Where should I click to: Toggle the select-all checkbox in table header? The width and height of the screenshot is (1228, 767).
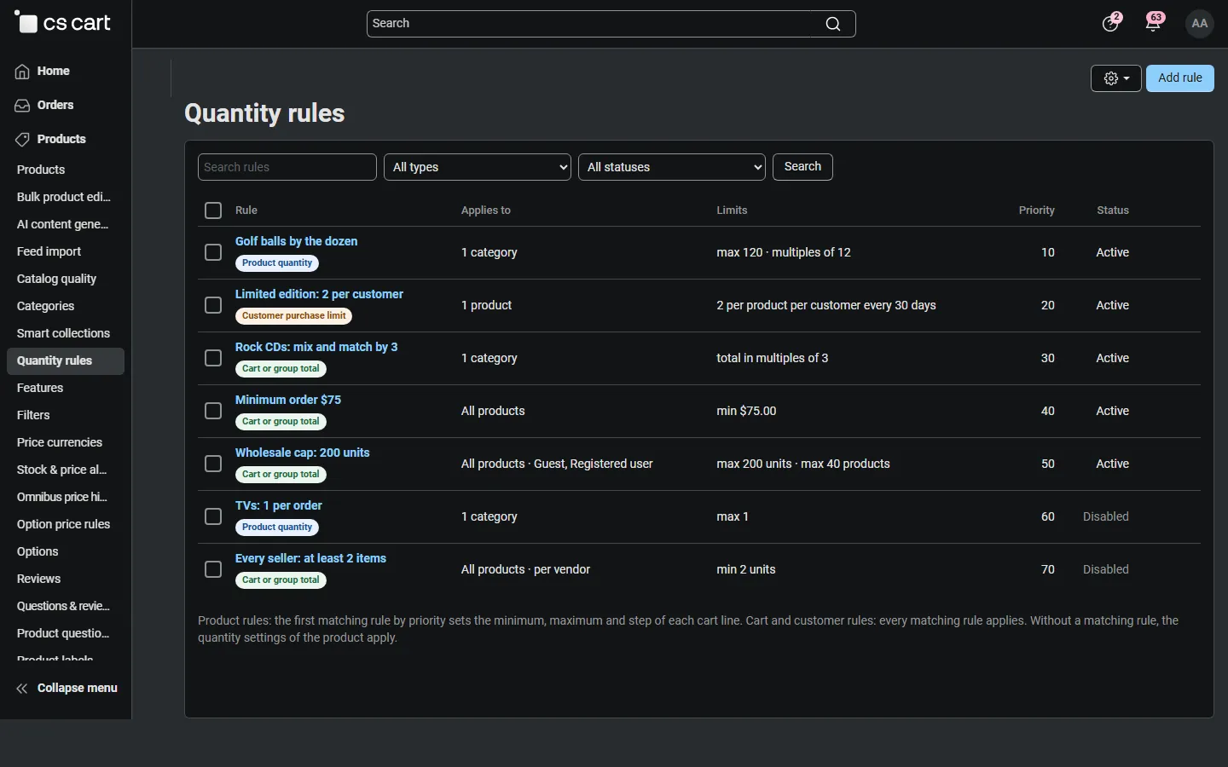click(213, 210)
